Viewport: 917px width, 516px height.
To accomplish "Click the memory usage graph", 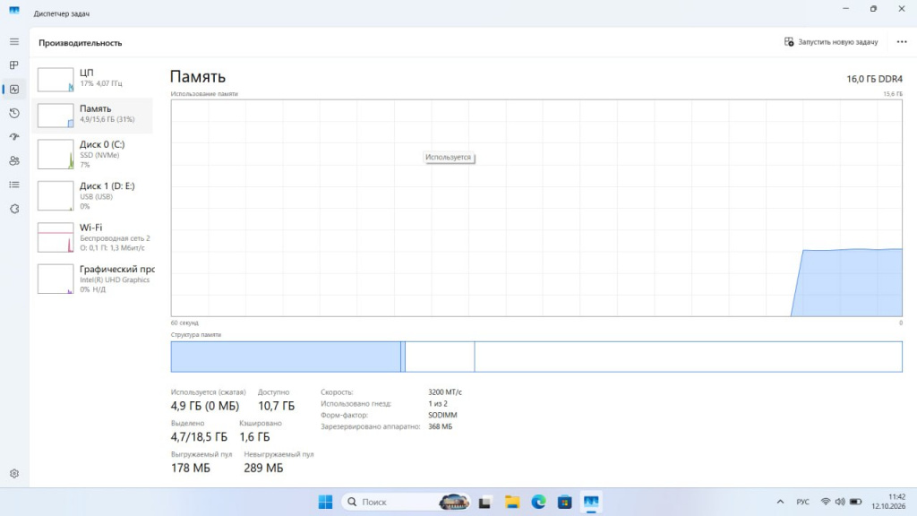I will [x=536, y=208].
